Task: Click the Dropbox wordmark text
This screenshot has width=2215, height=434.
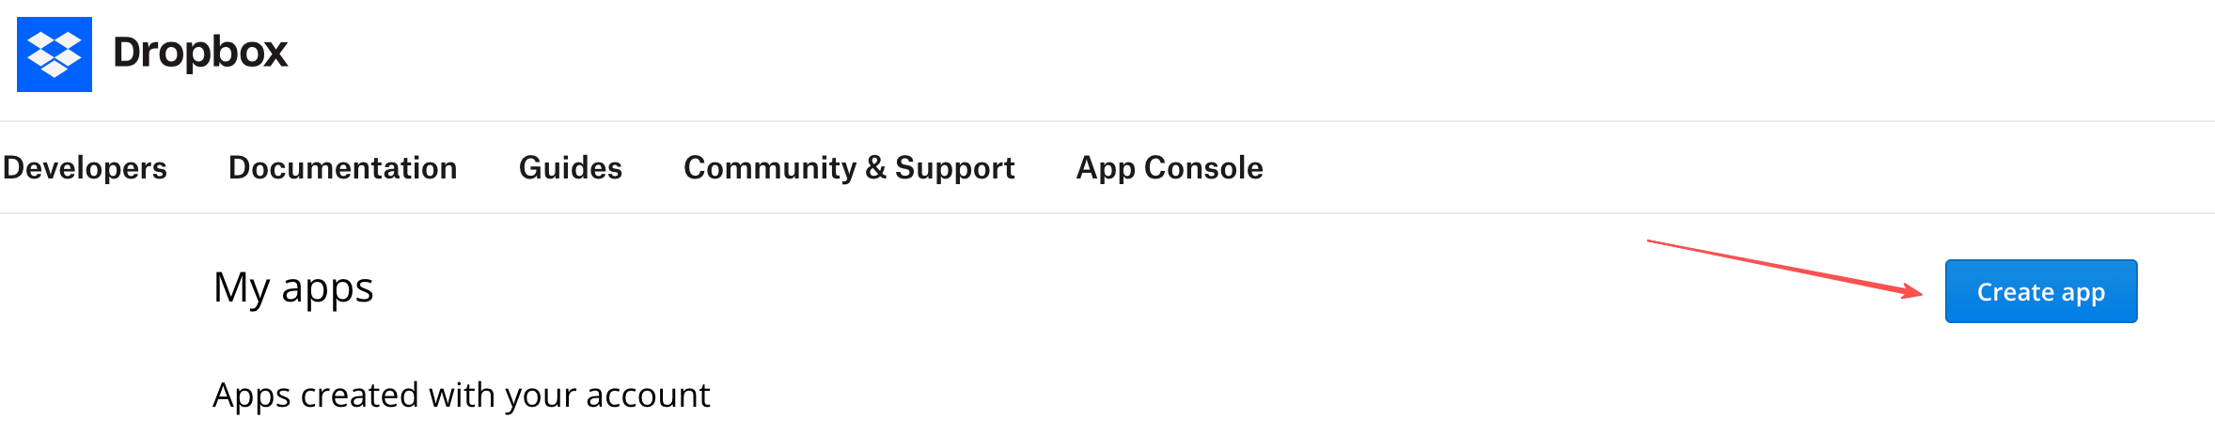Action: click(199, 53)
